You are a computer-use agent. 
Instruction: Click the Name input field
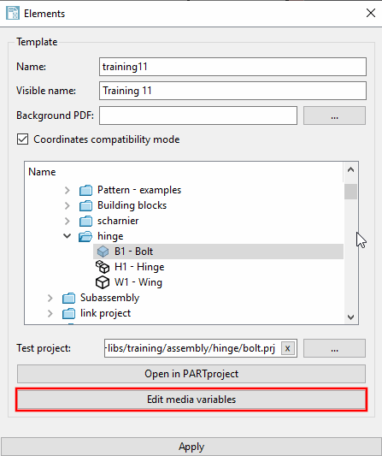[x=232, y=67]
